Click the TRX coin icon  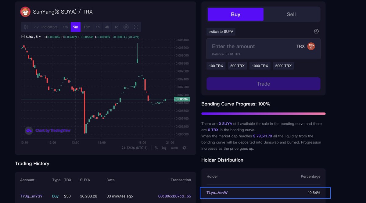point(311,46)
